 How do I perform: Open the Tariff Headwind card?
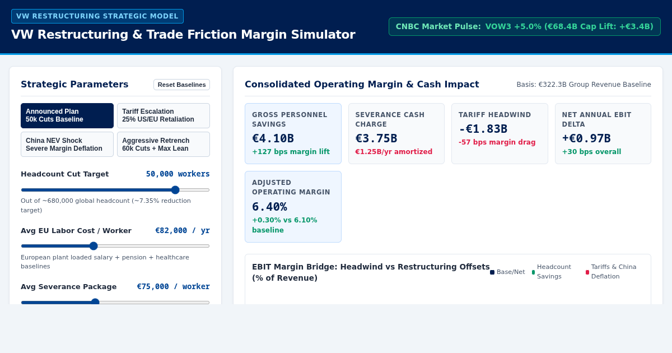(x=500, y=133)
